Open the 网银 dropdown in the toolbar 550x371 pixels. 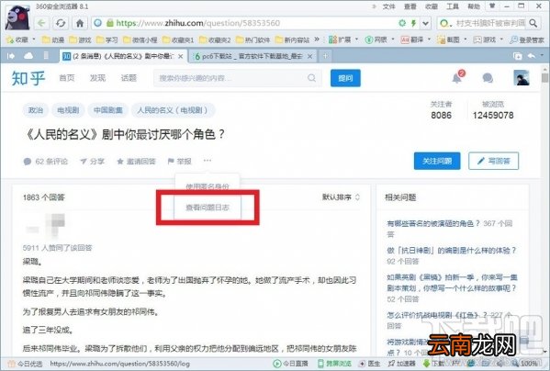(379, 39)
